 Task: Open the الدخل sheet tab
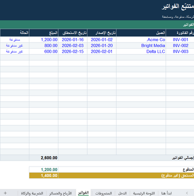click(x=122, y=193)
